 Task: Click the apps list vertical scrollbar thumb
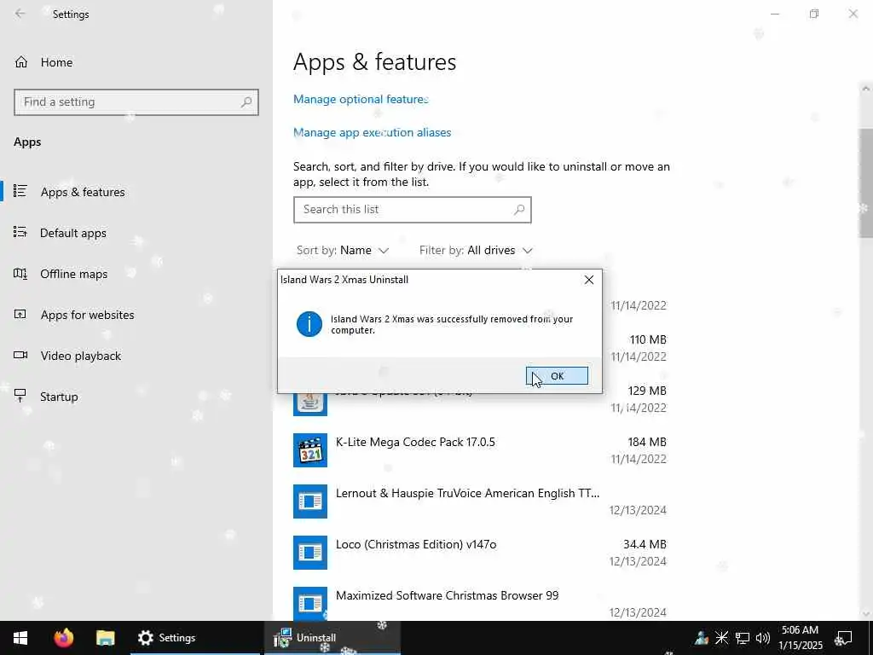[866, 183]
